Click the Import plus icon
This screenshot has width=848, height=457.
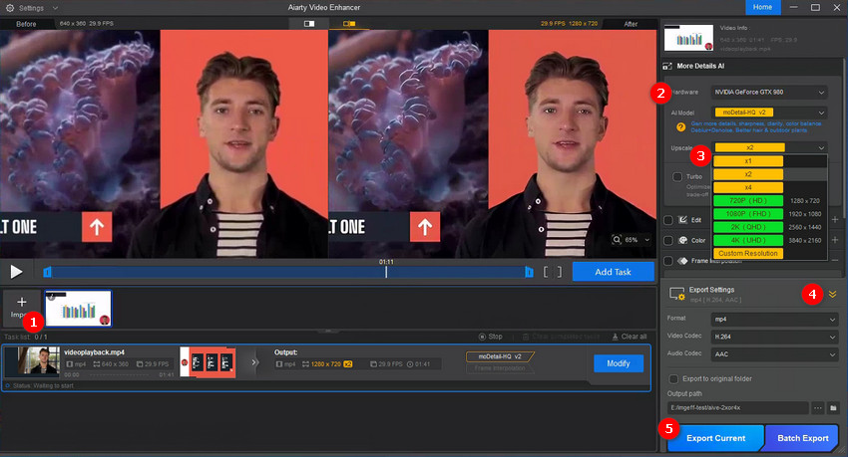(22, 302)
